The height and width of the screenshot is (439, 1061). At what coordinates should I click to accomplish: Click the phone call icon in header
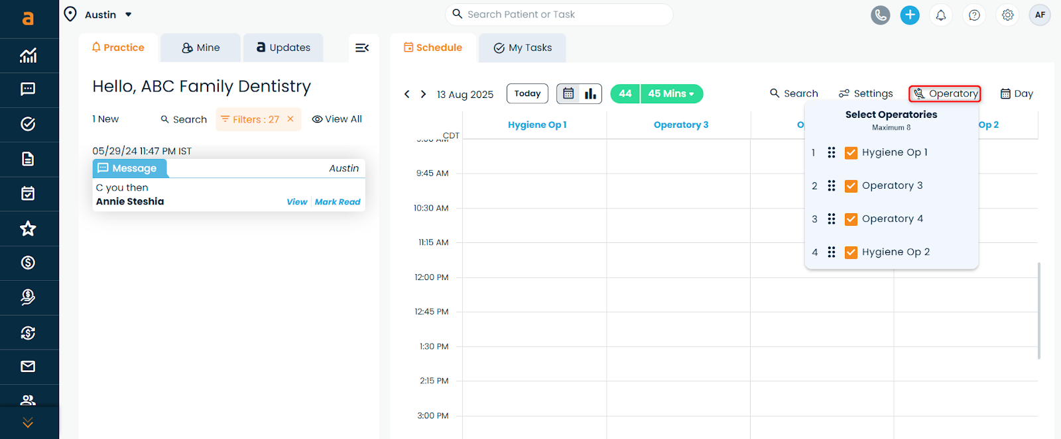click(880, 15)
